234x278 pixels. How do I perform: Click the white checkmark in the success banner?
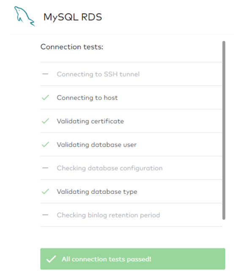coord(51,259)
